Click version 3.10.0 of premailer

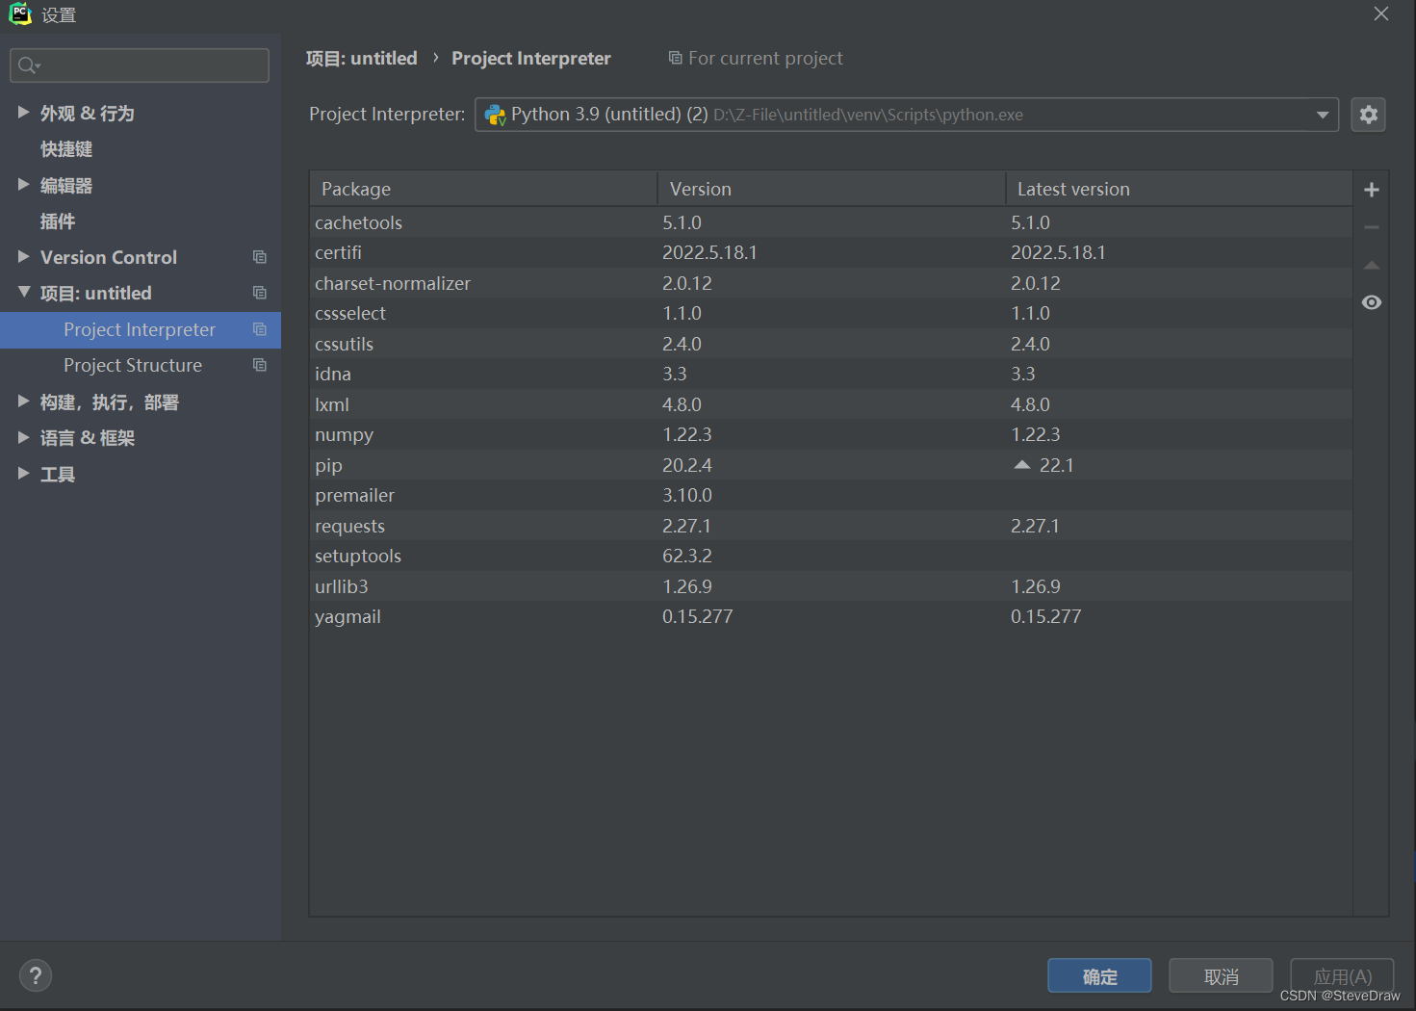(x=687, y=495)
